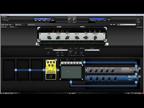Image resolution: width=144 pixels, height=108 pixels.
Task: Select the second empty stompbox slot
Action: click(x=23, y=70)
